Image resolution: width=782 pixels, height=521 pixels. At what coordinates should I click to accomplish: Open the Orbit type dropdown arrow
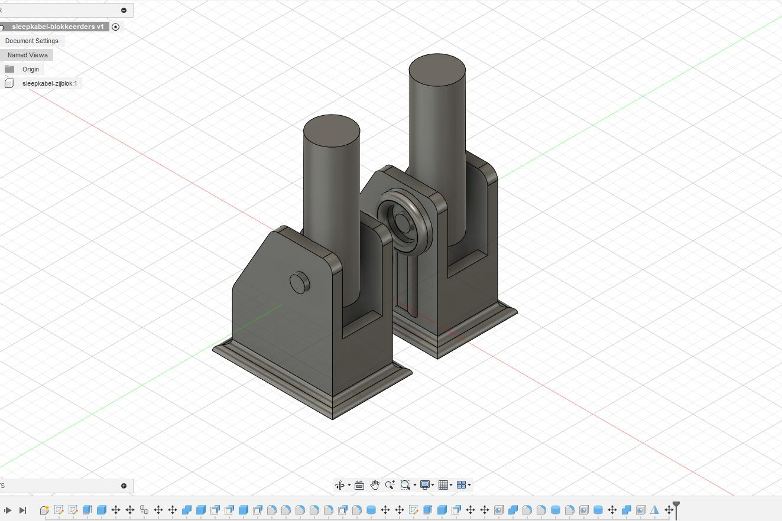349,485
